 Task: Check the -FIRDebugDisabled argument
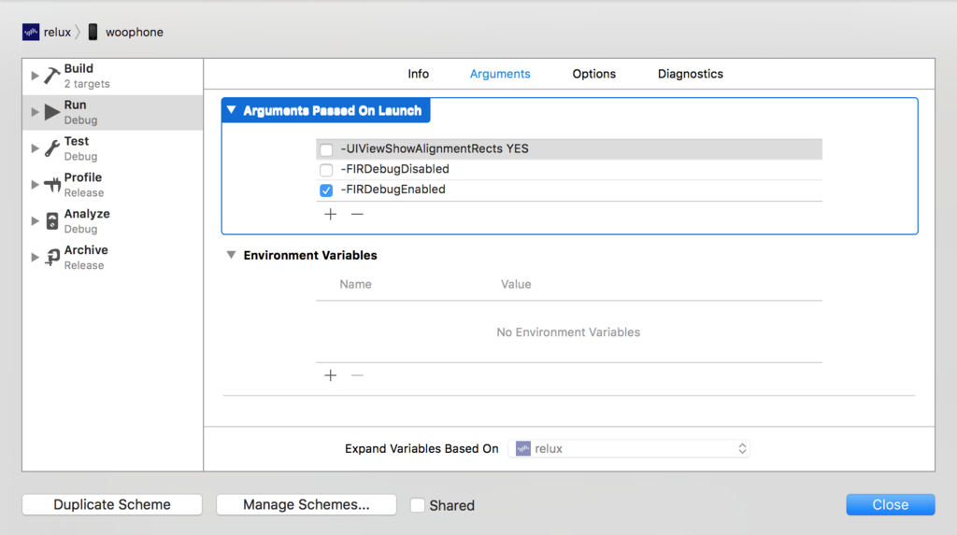coord(326,170)
